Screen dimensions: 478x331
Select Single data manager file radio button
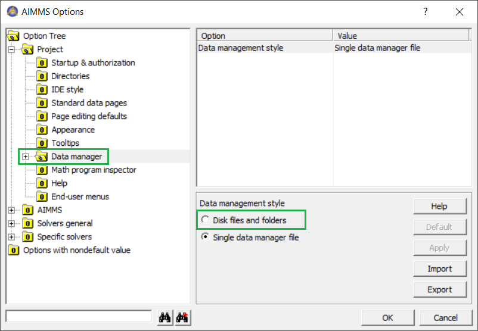[x=205, y=236]
